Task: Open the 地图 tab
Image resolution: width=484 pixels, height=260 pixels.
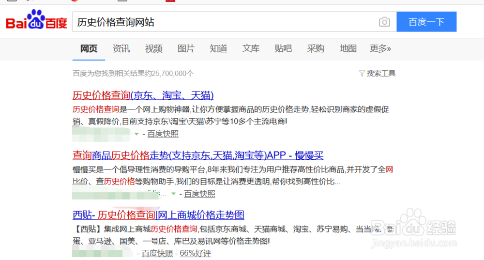Action: (x=348, y=48)
